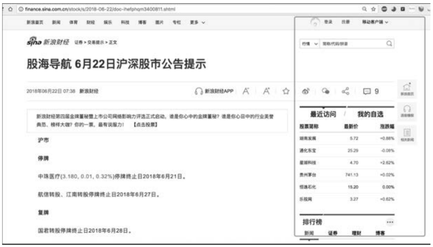This screenshot has height=247, width=433.
Task: Open 专栏 in top navigation
Action: point(176,22)
